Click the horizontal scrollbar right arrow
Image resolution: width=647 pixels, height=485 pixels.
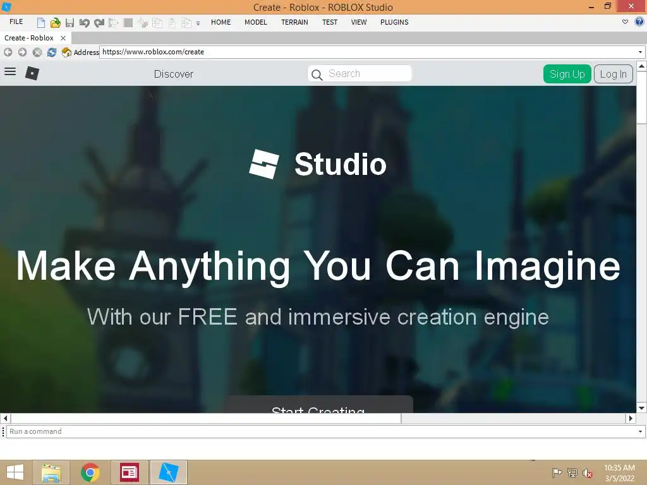(631, 418)
